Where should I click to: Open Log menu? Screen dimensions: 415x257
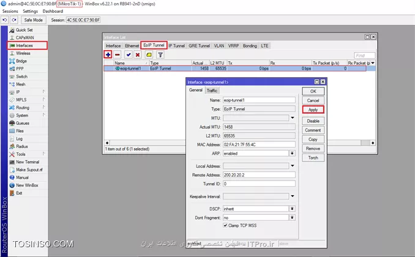point(19,139)
